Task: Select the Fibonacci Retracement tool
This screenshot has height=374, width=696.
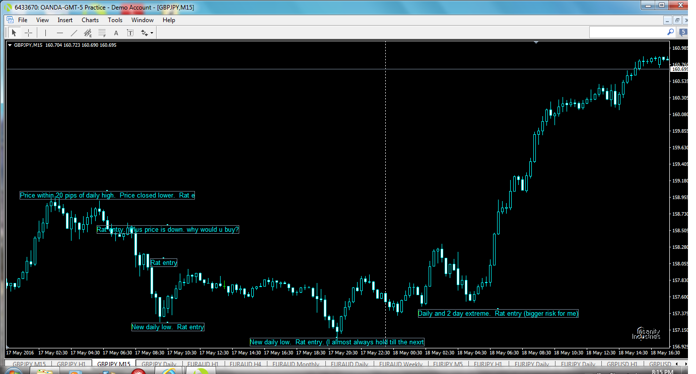Action: [x=102, y=33]
